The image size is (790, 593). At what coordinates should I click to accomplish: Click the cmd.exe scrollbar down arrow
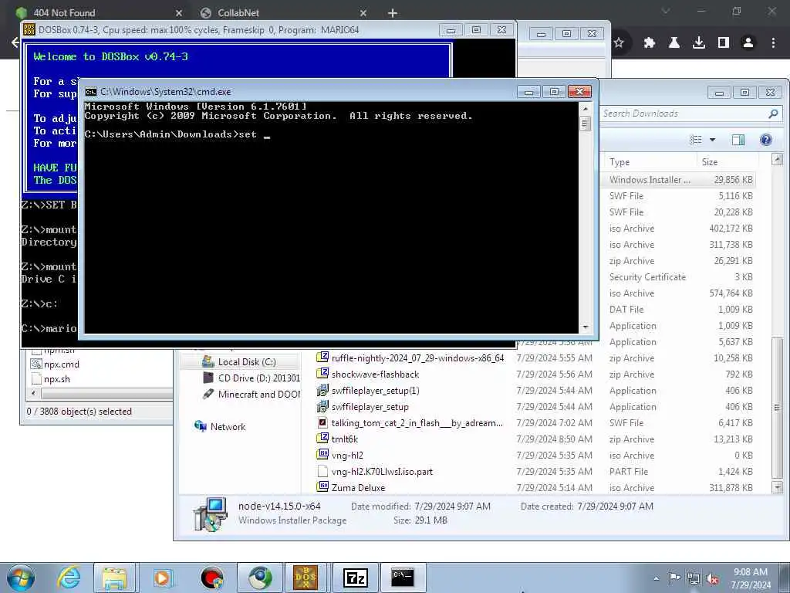(585, 327)
